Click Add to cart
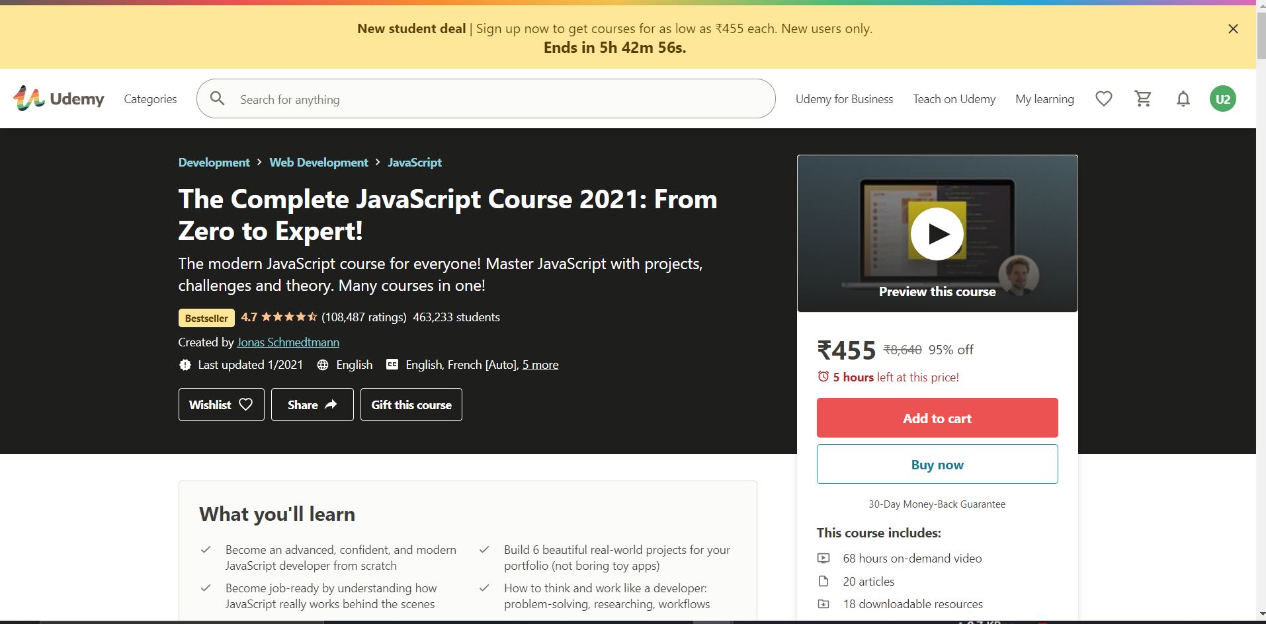 click(x=937, y=418)
